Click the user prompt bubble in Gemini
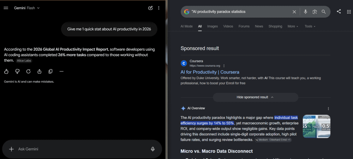Screen dimensions: 353x159 pos(109,29)
